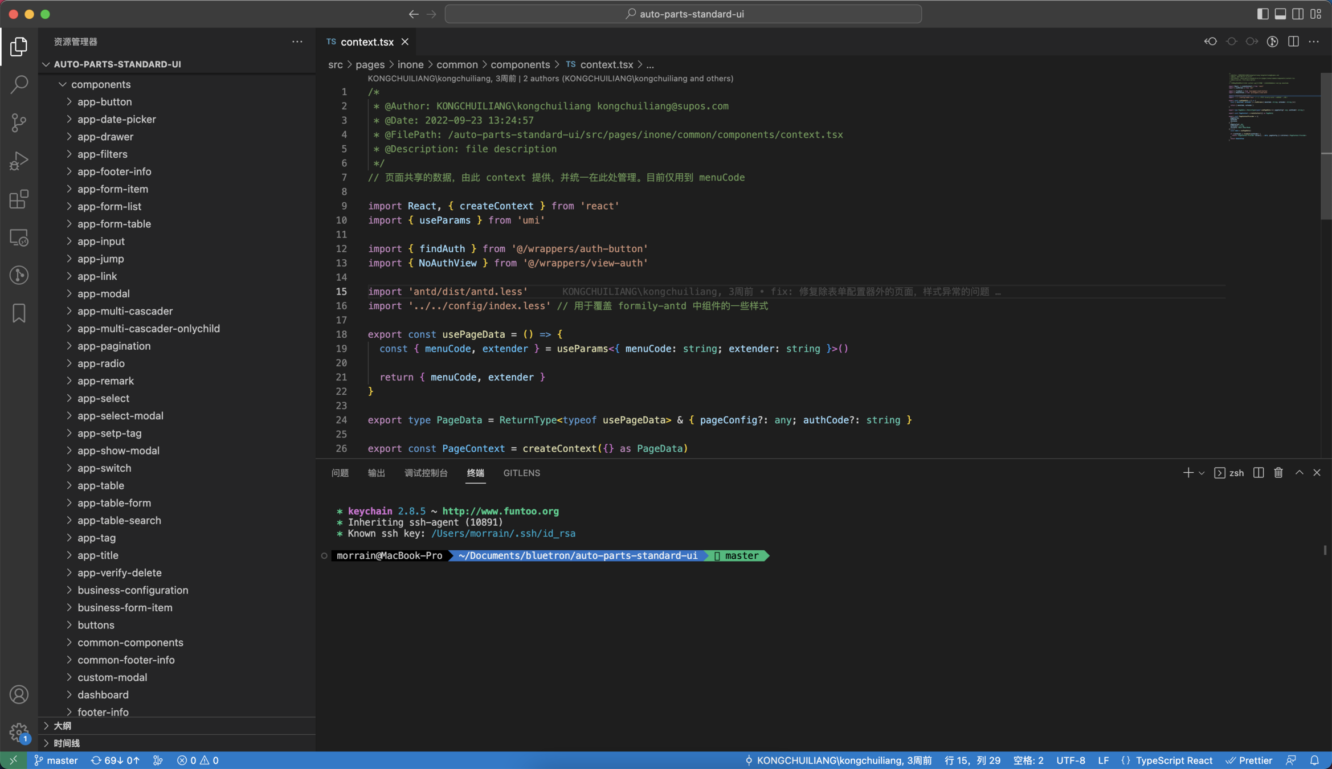Click the split editor right icon

[1293, 42]
